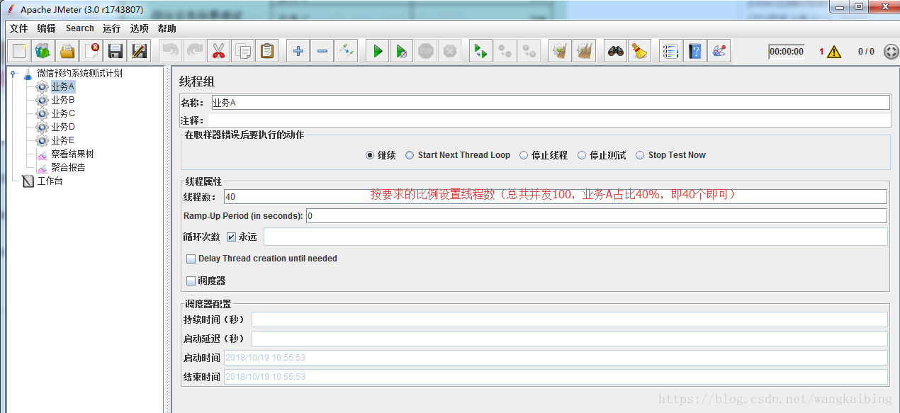The image size is (900, 413).
Task: Expand all nodes with plus icon
Action: 298,51
